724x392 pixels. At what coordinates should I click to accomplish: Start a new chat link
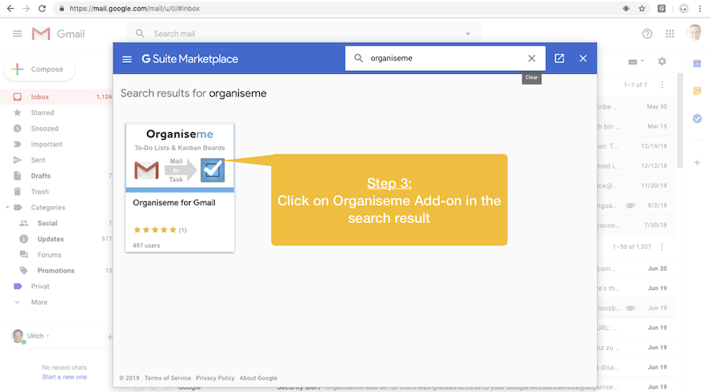(64, 377)
